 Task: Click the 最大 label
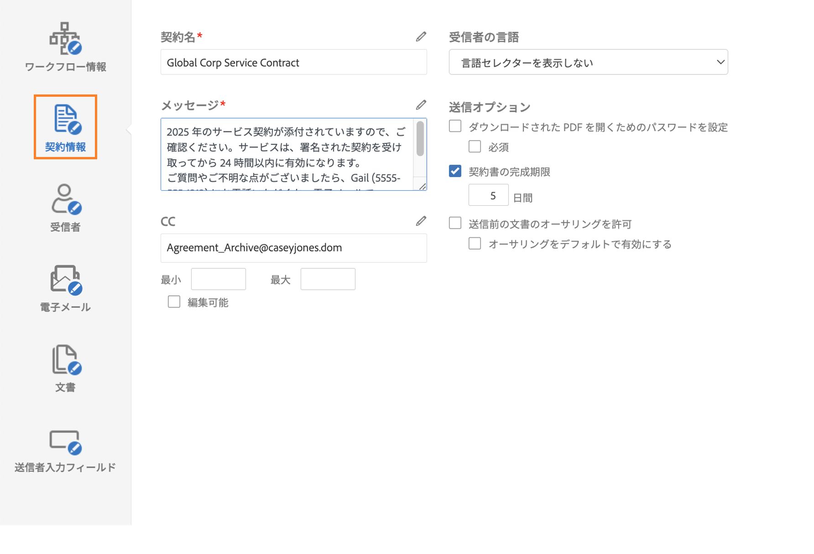tap(281, 280)
